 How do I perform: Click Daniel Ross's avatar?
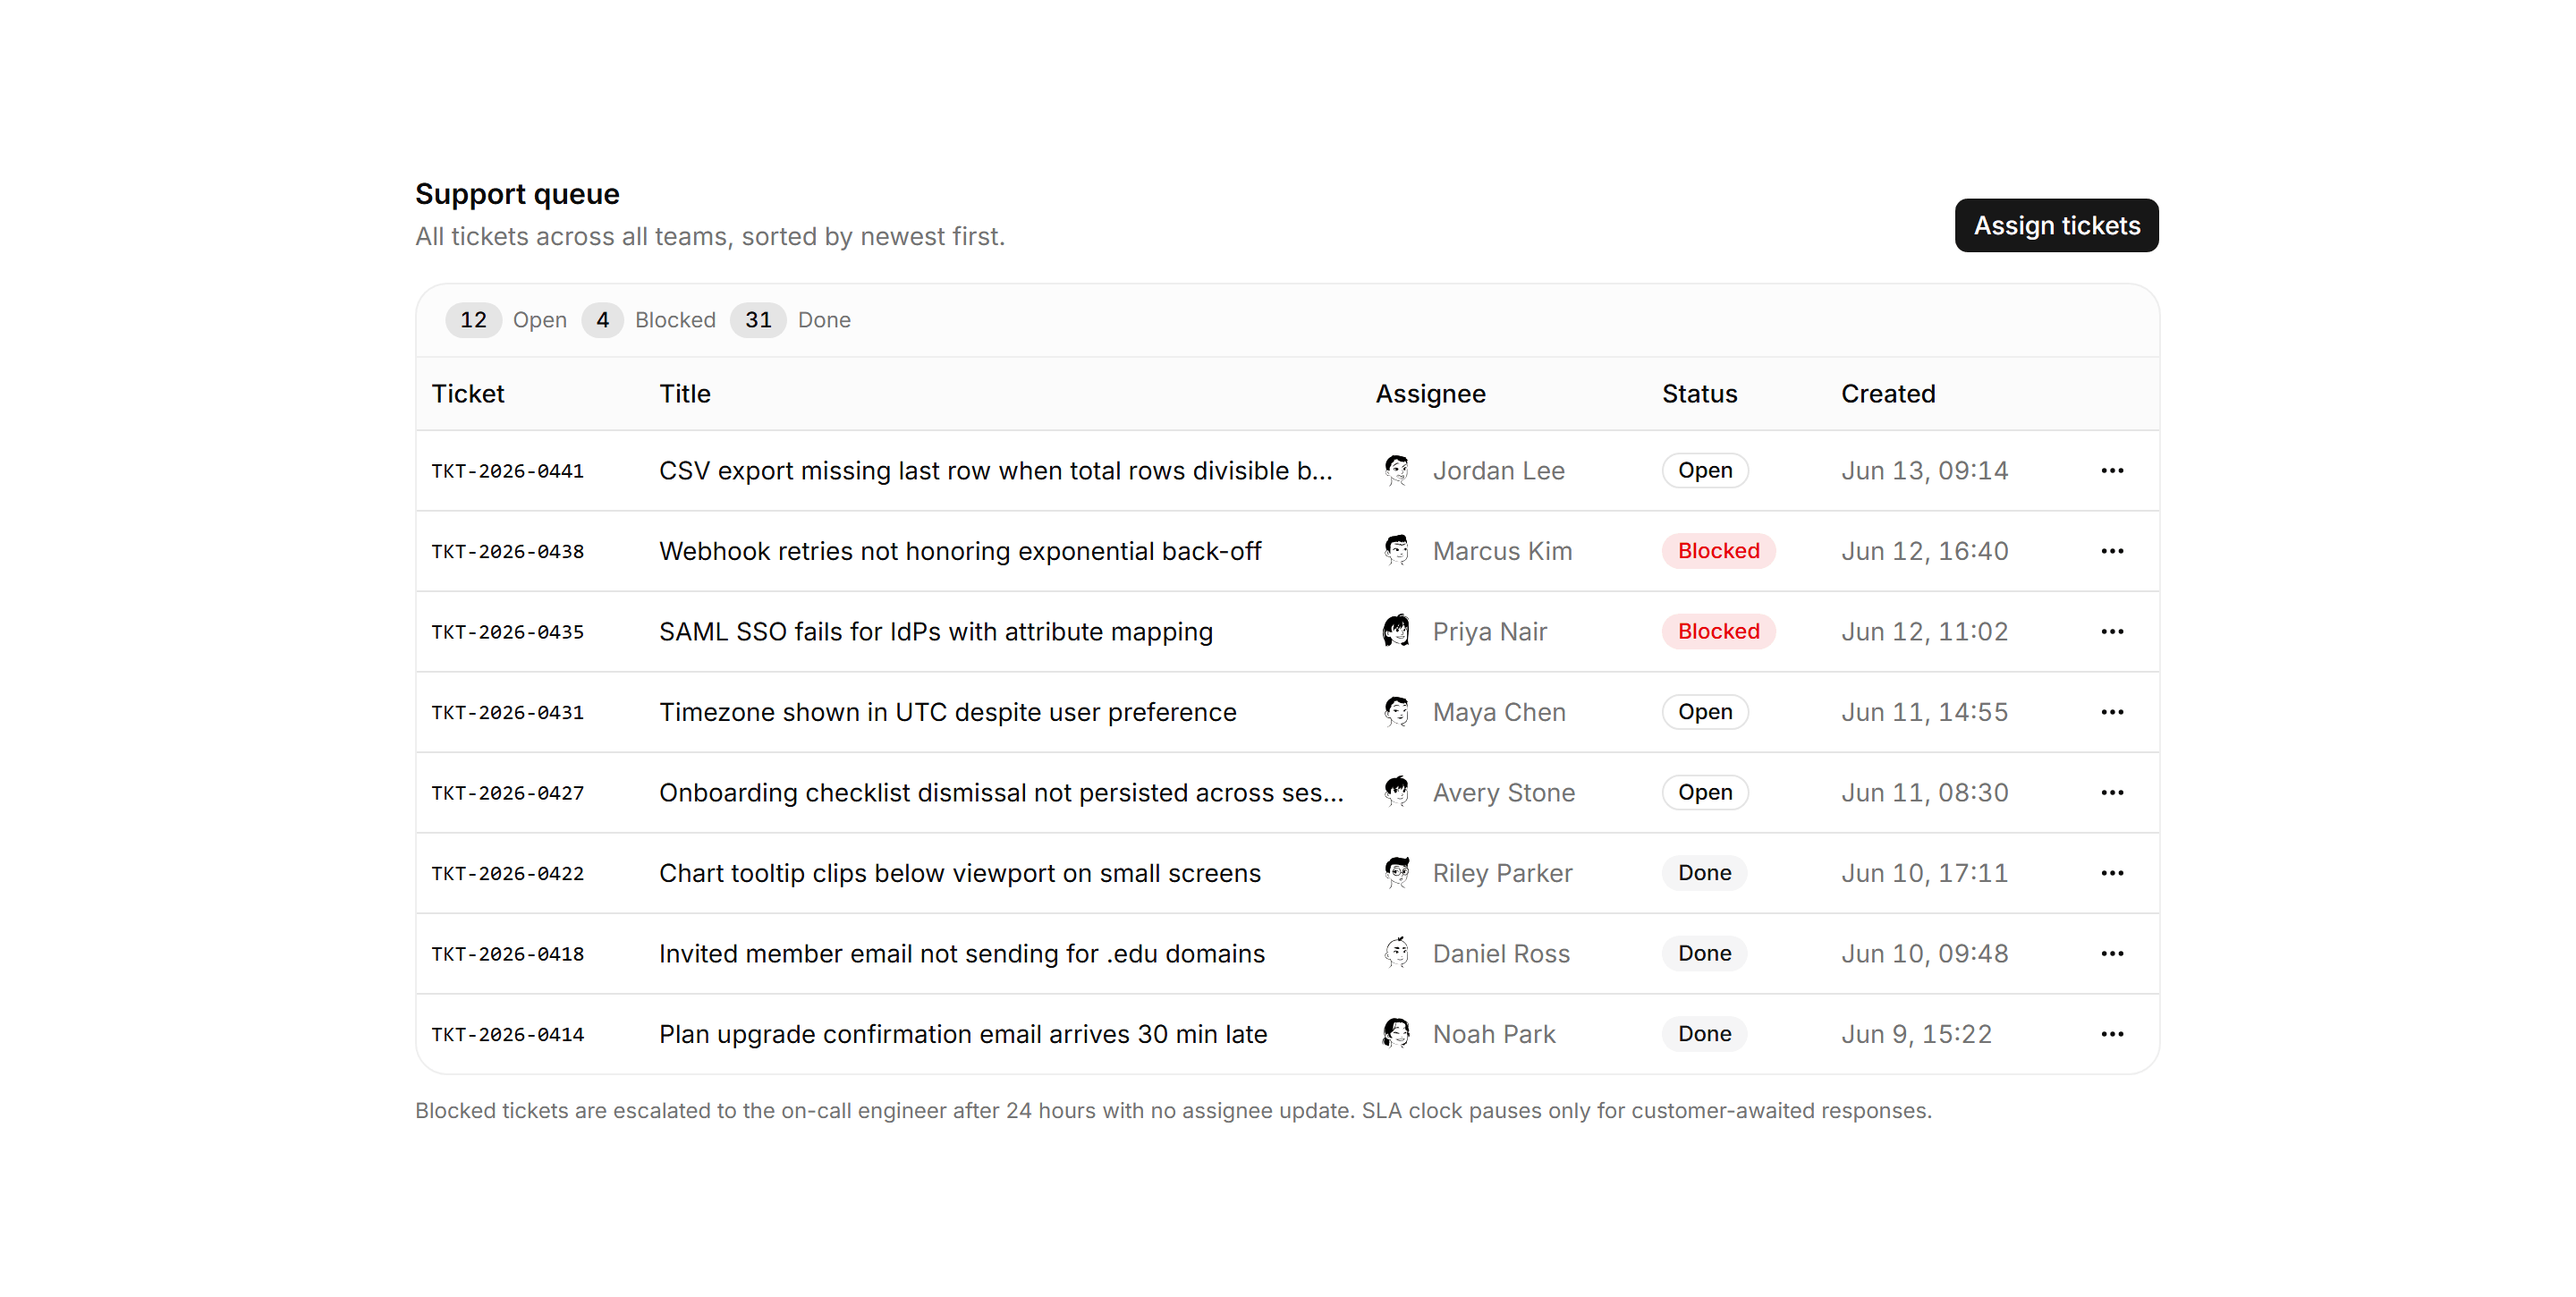point(1397,954)
